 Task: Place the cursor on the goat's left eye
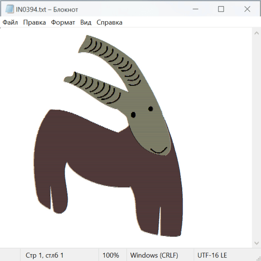tap(133, 115)
